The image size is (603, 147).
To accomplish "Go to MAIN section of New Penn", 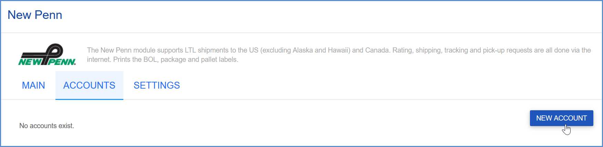I will click(x=33, y=85).
